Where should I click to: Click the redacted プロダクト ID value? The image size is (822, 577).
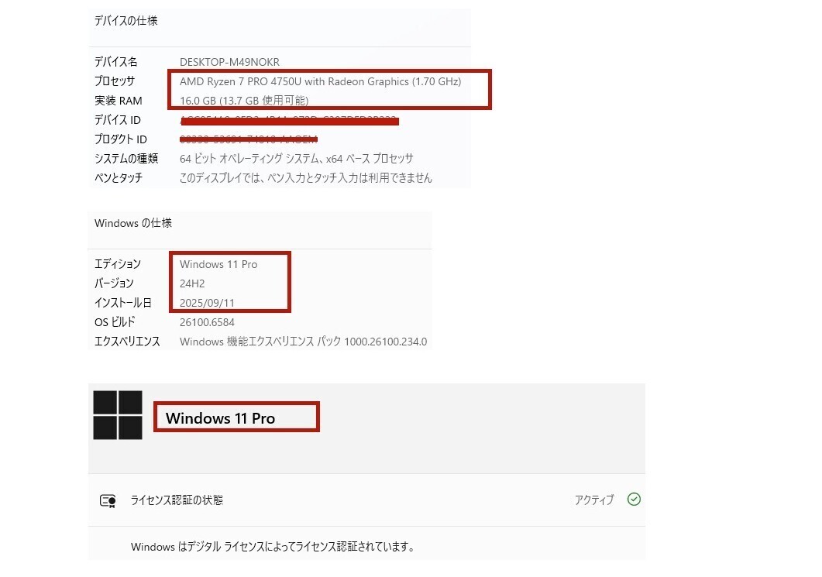(249, 139)
